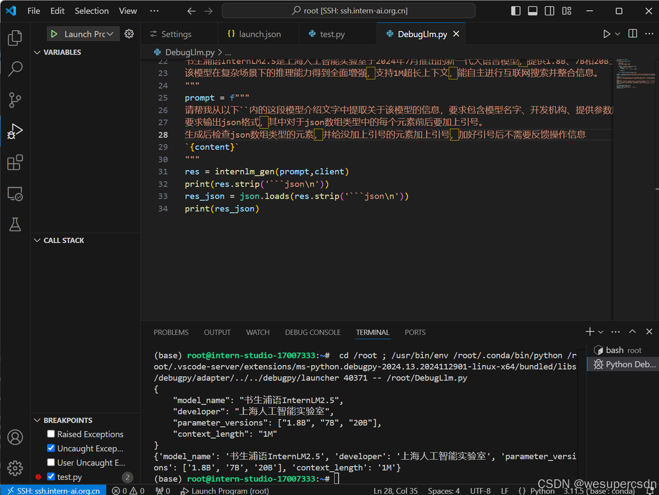Open terminal panel more actions ellipsis
This screenshot has height=495, width=659.
pos(615,332)
